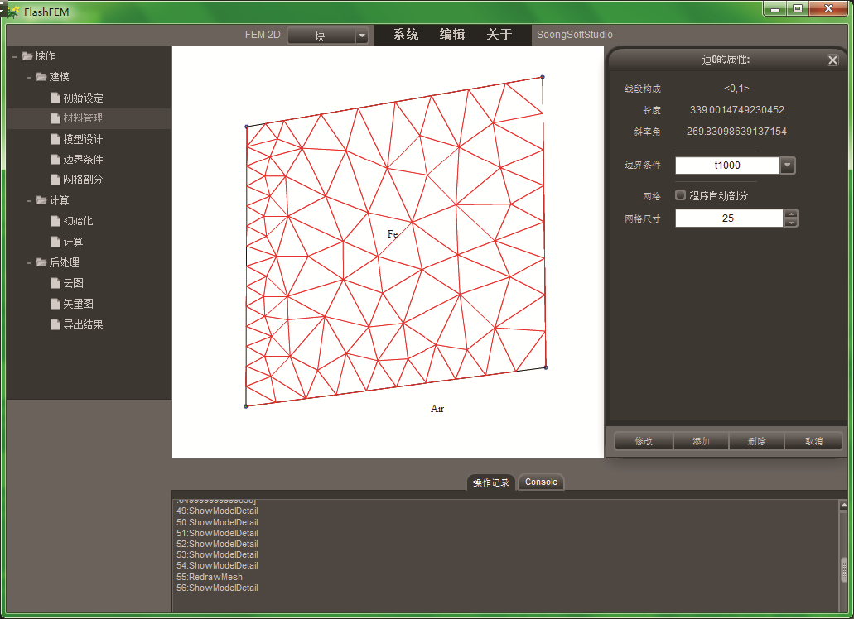854x619 pixels.
Task: Open 矢量图 post-processing view
Action: tap(78, 304)
